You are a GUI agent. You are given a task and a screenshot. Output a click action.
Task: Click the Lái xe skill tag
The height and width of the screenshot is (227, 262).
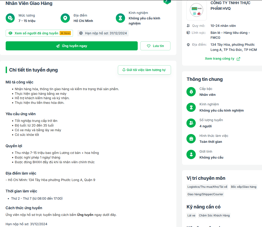click(x=191, y=215)
